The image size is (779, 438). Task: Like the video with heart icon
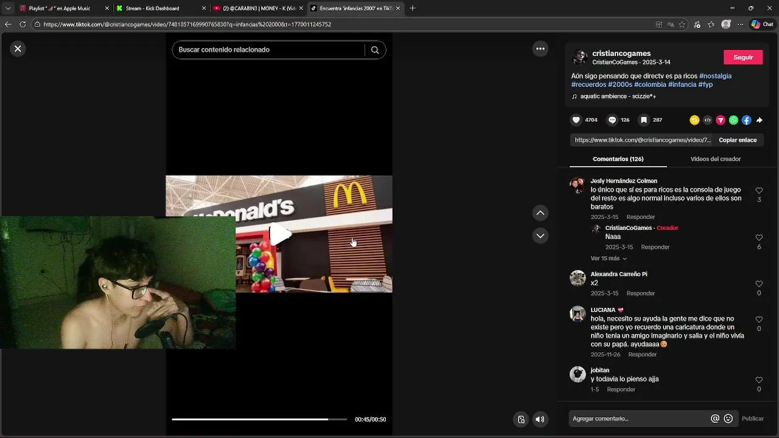tap(576, 120)
